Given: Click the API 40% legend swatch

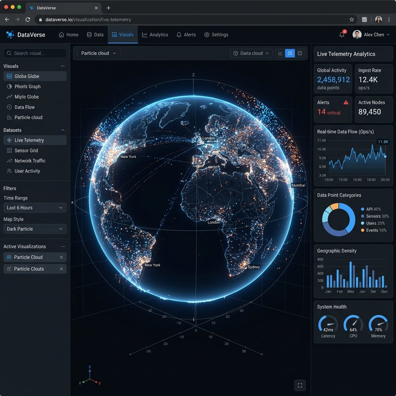Looking at the screenshot, I should tap(363, 209).
